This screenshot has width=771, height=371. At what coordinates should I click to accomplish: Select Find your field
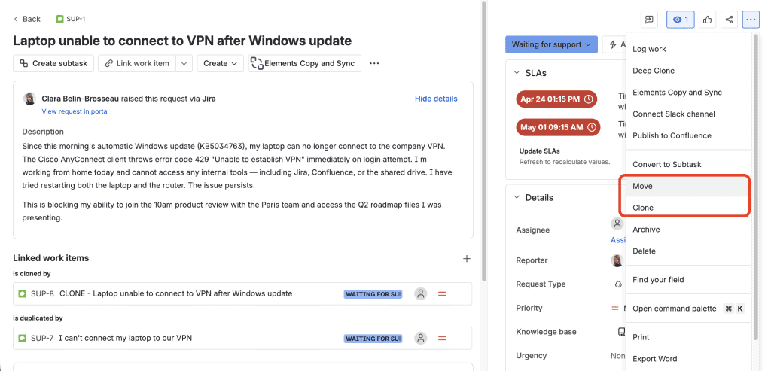tap(690, 280)
